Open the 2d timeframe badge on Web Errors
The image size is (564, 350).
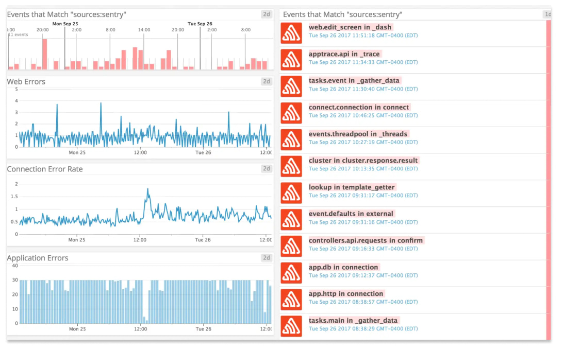coord(266,81)
